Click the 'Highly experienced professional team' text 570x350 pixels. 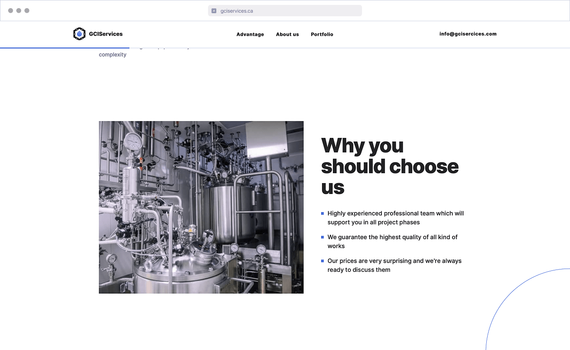tap(395, 218)
